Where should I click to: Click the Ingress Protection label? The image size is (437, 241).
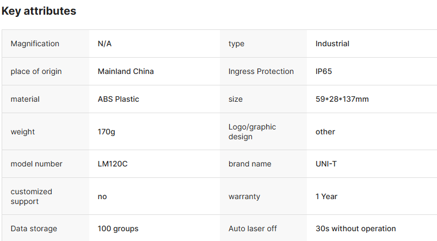(x=261, y=71)
